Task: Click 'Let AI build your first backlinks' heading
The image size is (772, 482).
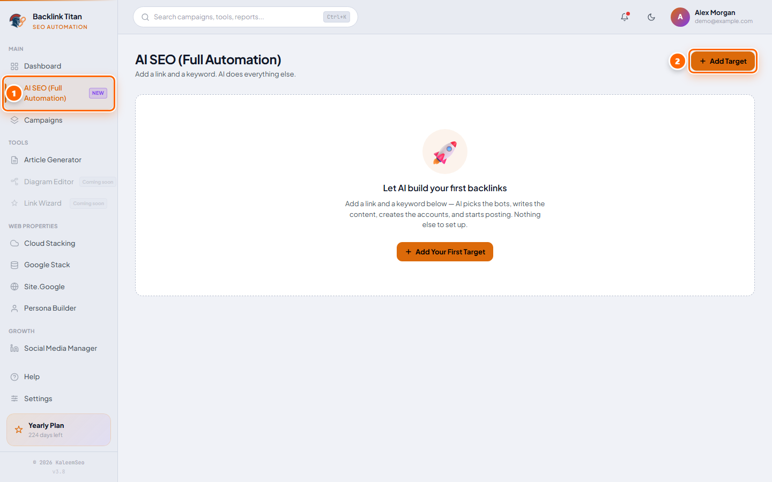Action: (445, 188)
